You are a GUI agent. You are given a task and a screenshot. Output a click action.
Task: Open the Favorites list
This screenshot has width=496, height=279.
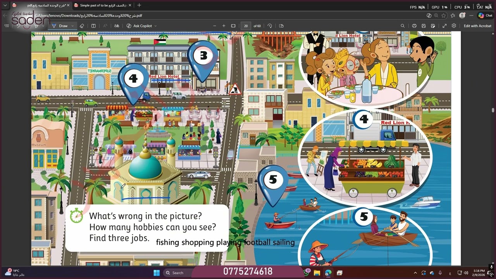pyautogui.click(x=453, y=15)
